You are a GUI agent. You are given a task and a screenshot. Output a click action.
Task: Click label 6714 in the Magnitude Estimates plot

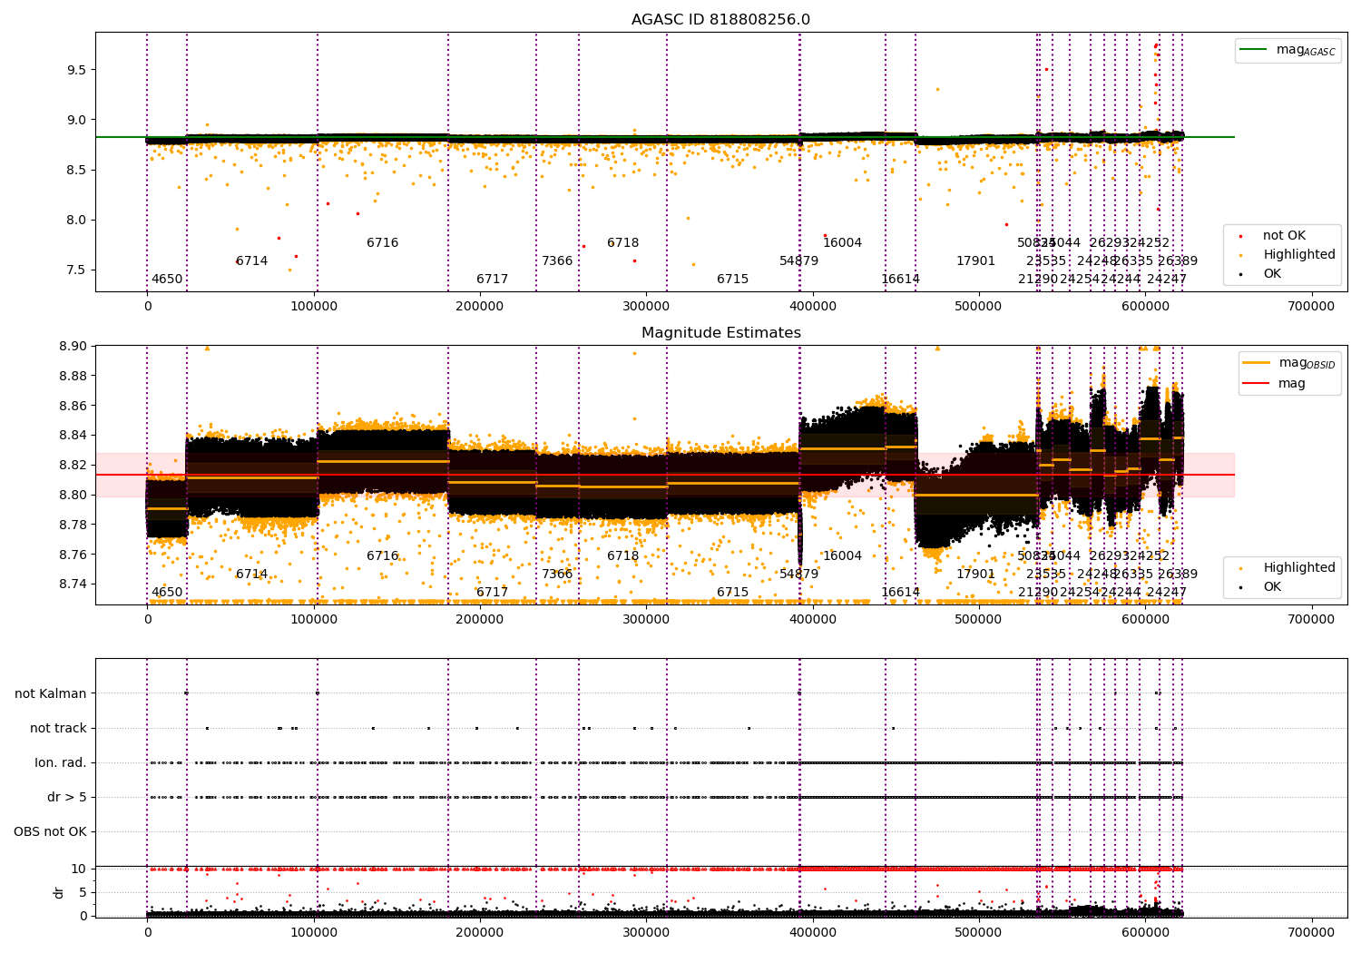[252, 575]
